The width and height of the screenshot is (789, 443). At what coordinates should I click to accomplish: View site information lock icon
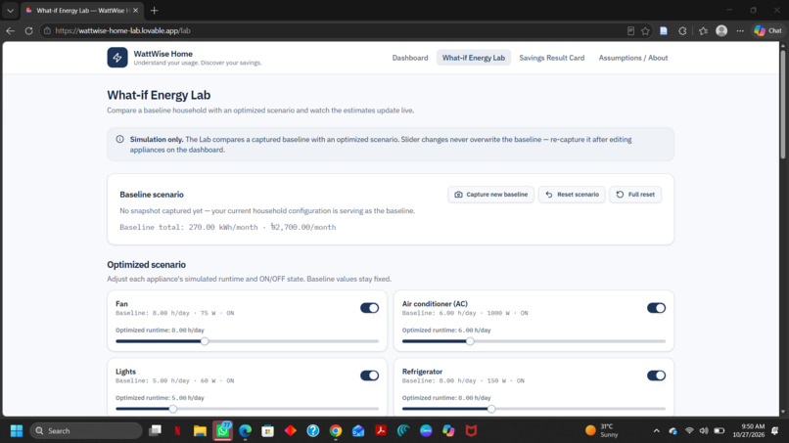(47, 30)
